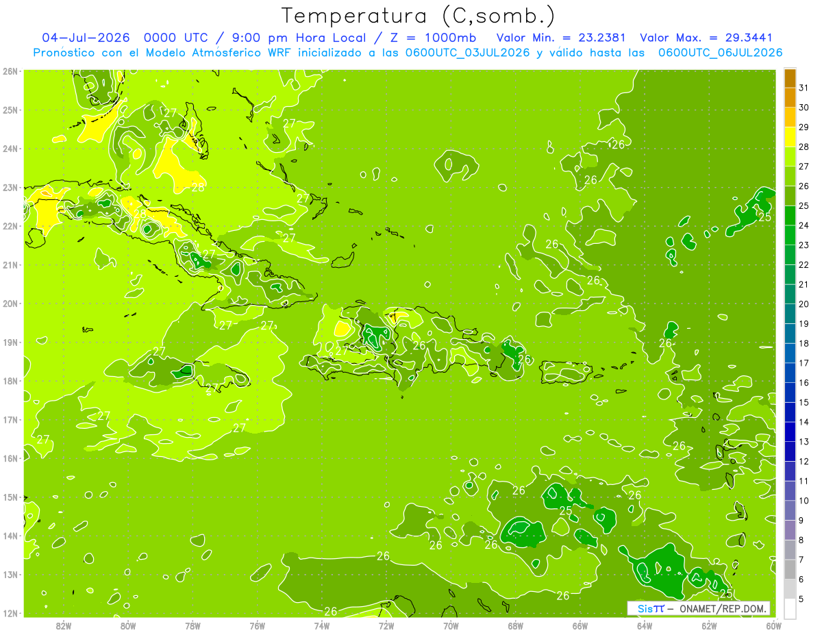Viewport: 822px width, 635px height.
Task: Click the '24N' latitude axis label
Action: click(10, 149)
